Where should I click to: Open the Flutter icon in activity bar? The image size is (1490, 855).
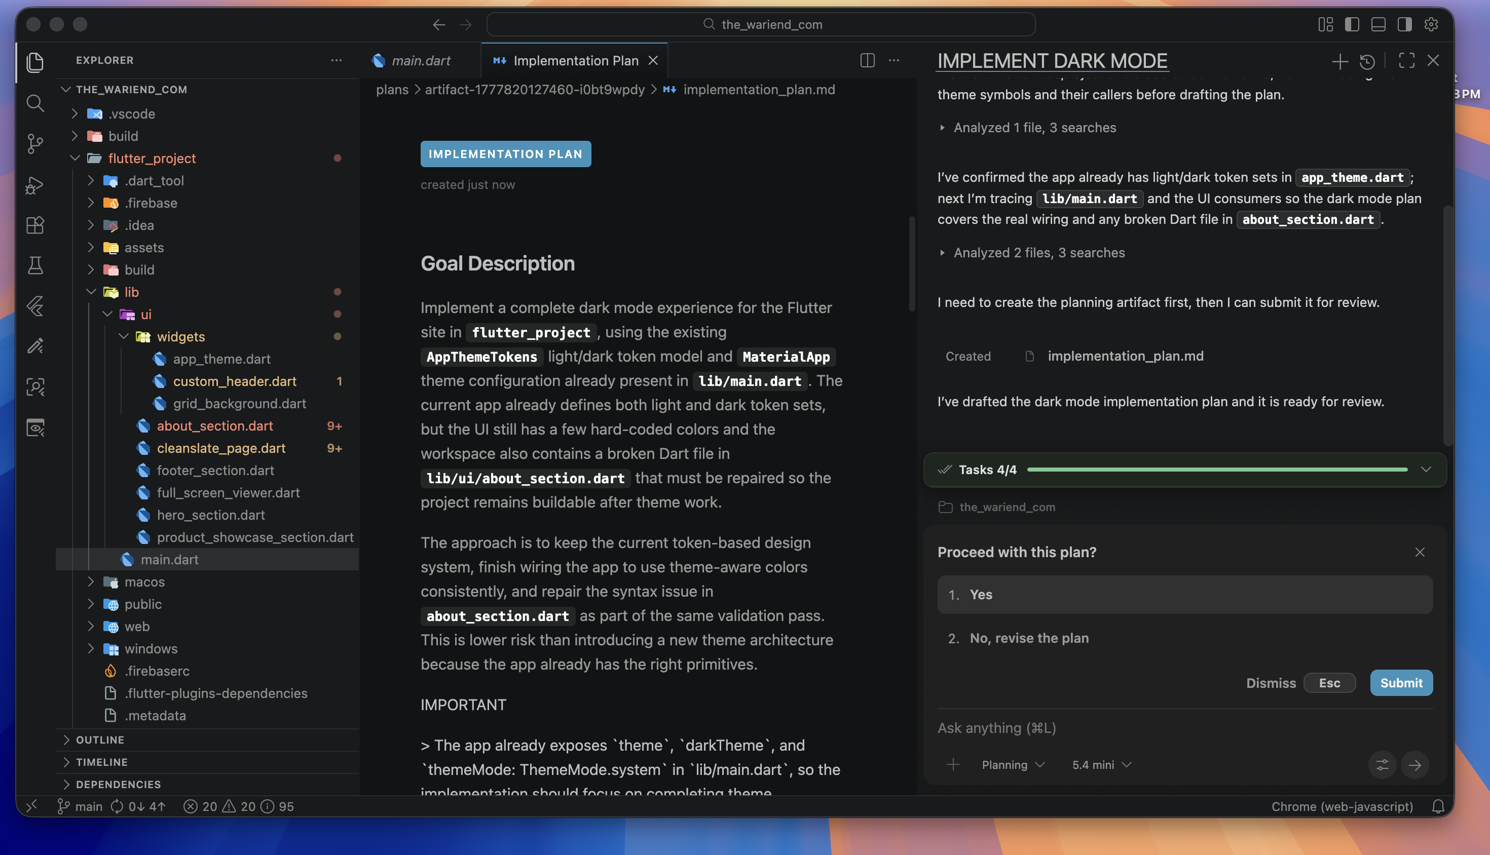pos(35,306)
